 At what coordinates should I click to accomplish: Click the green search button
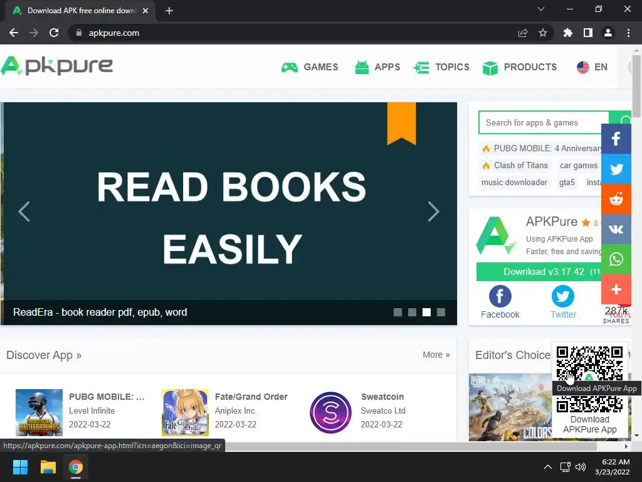(620, 117)
